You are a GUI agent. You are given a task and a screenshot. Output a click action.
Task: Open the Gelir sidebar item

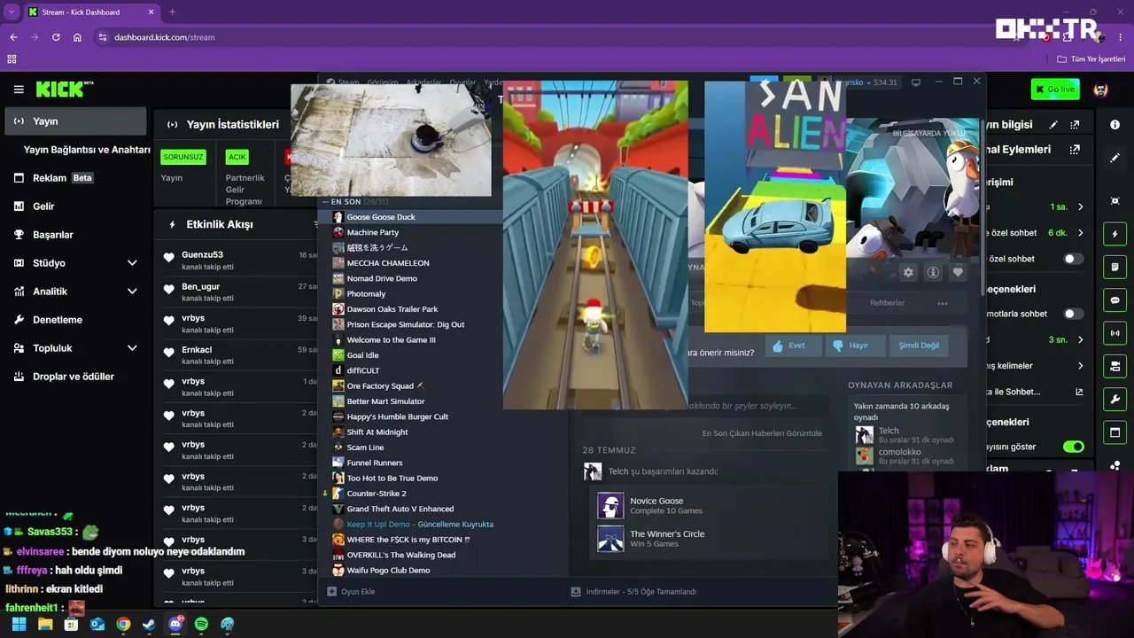(x=75, y=206)
